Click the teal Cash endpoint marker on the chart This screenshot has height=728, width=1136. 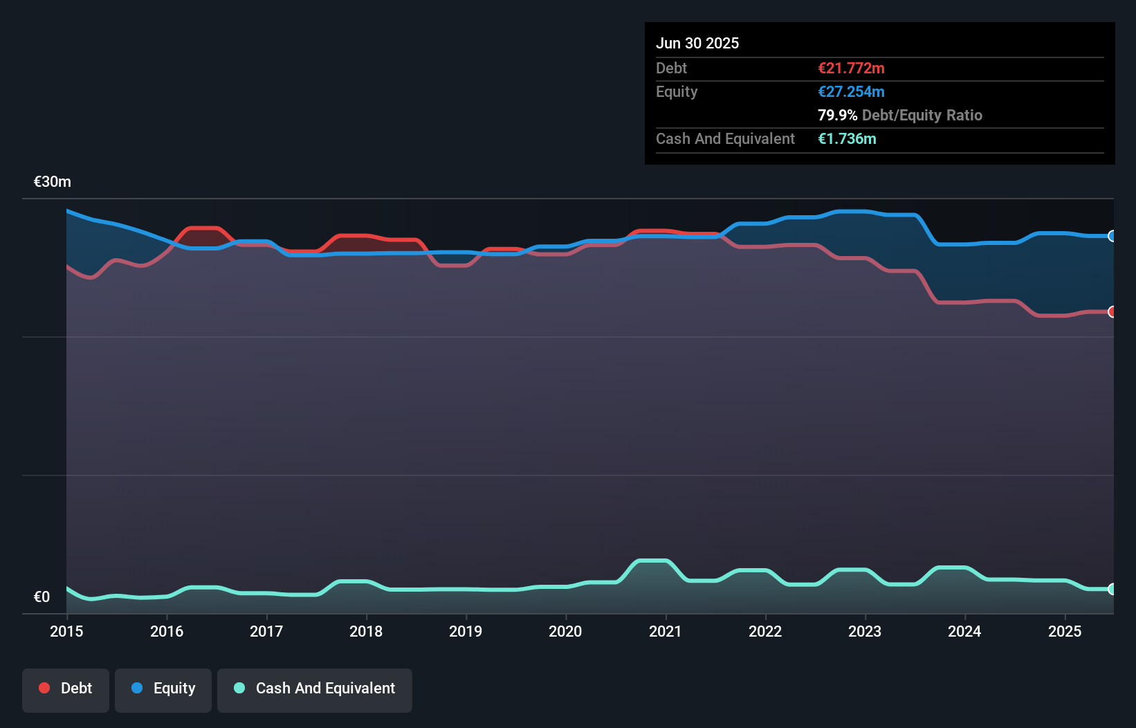1112,589
